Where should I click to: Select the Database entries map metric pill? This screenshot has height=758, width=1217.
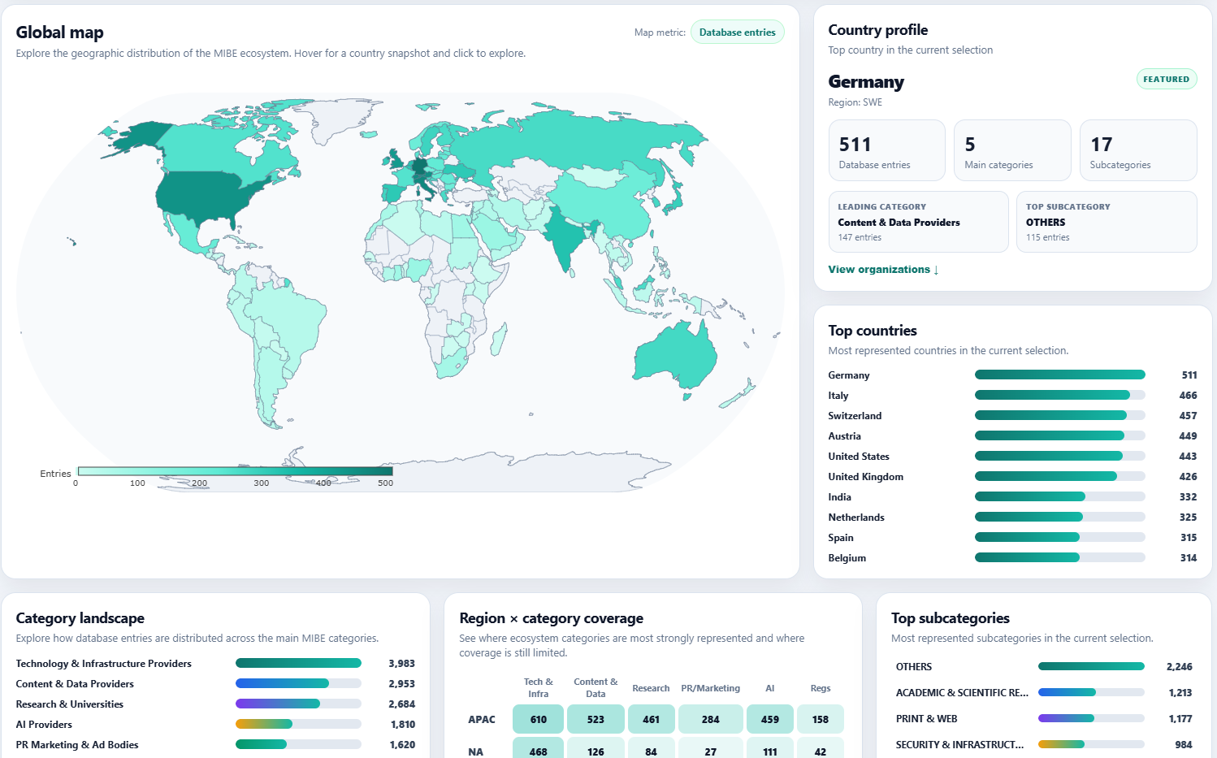click(x=737, y=32)
